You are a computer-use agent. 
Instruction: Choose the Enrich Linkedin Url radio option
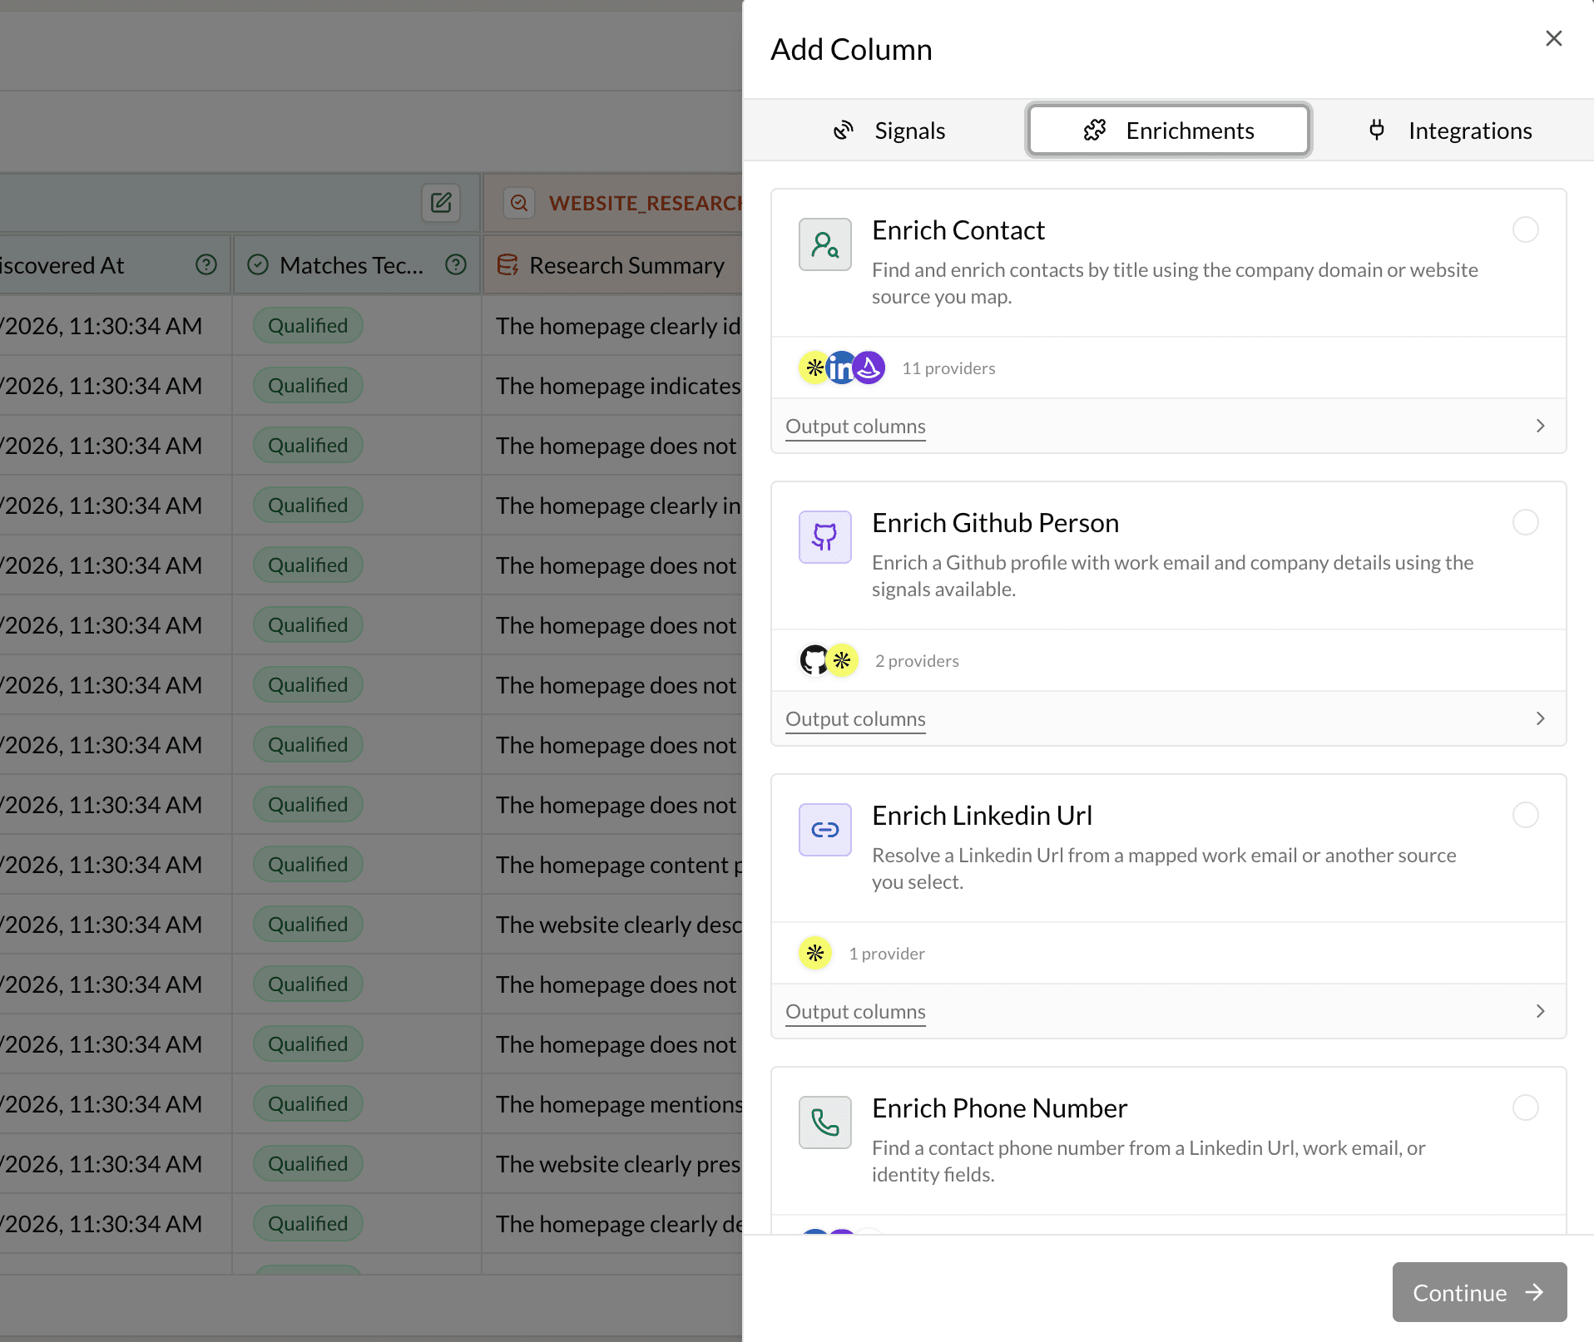point(1525,816)
